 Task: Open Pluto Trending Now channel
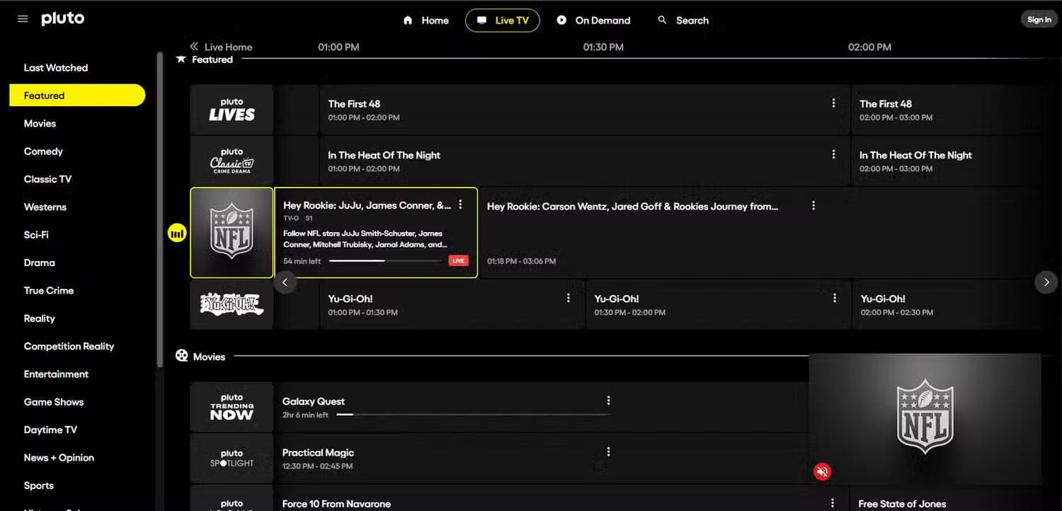tap(232, 407)
